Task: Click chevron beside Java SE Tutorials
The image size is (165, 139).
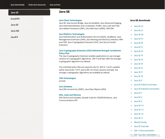Action: pos(131,126)
